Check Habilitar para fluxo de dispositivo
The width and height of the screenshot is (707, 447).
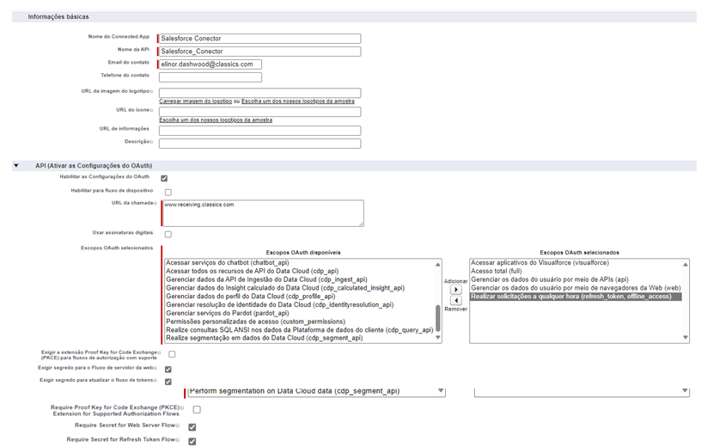pyautogui.click(x=168, y=193)
